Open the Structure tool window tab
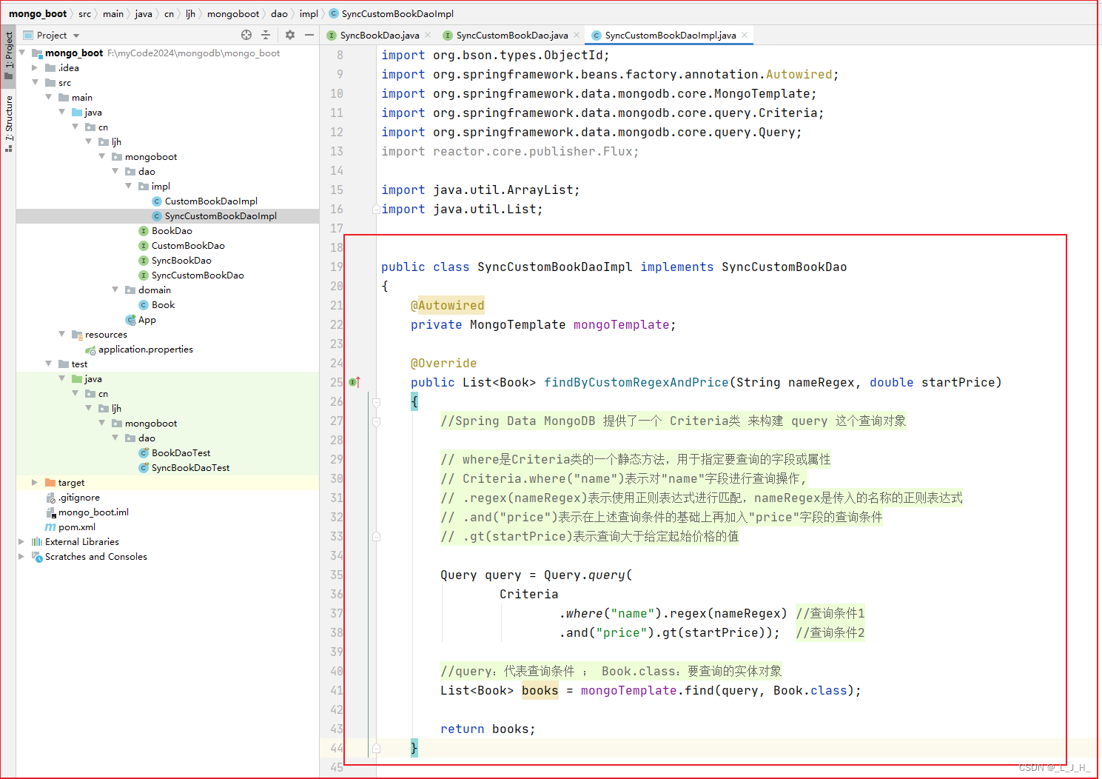 tap(8, 124)
